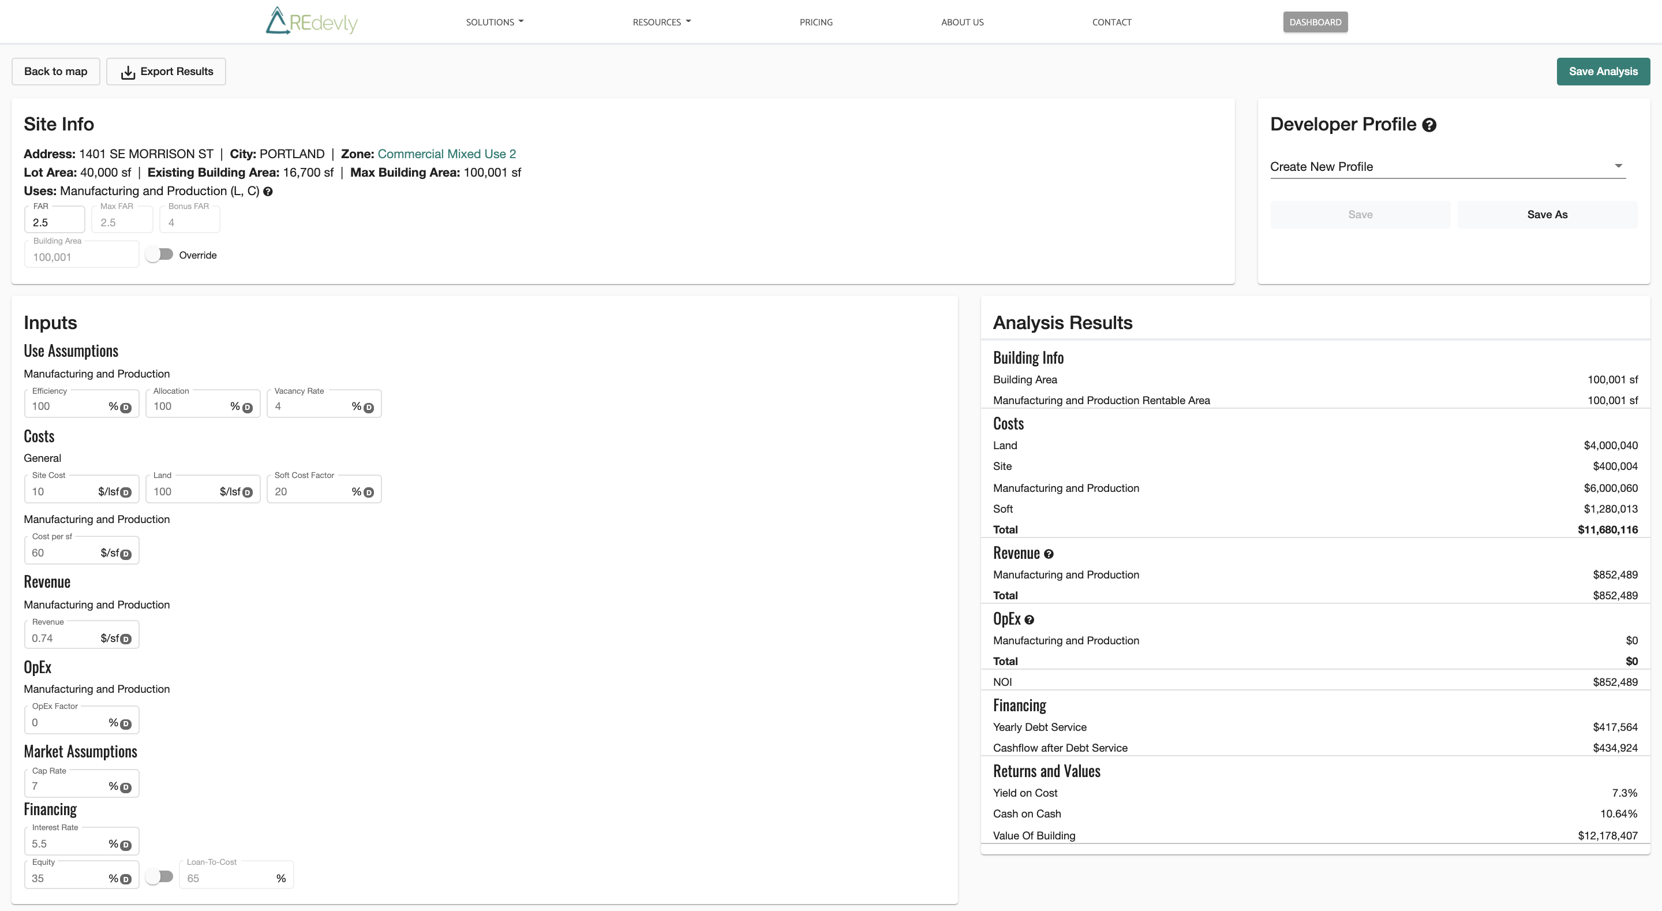
Task: Click total cost value $11,680,116
Action: click(x=1607, y=529)
